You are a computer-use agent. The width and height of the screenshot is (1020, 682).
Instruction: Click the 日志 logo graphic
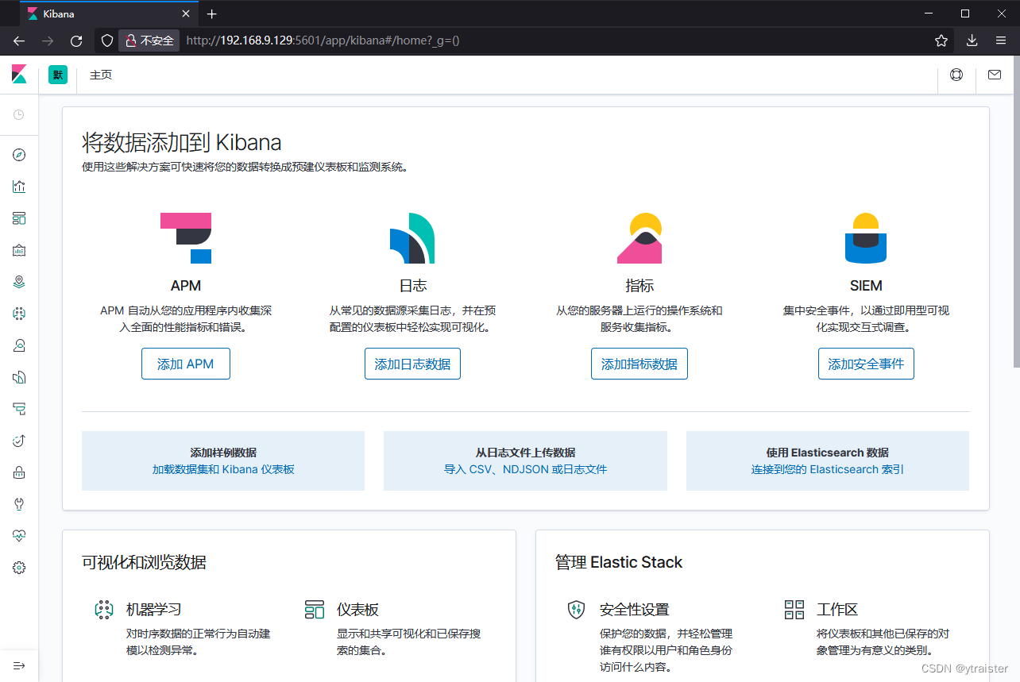pyautogui.click(x=412, y=238)
